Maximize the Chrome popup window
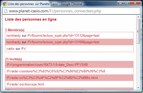 (127, 3)
